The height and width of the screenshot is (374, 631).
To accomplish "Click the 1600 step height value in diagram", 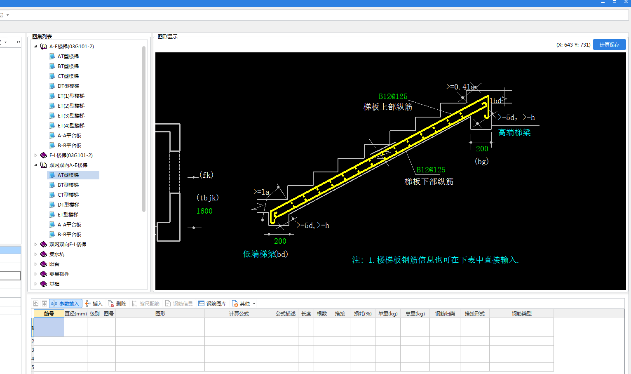I will coord(204,211).
